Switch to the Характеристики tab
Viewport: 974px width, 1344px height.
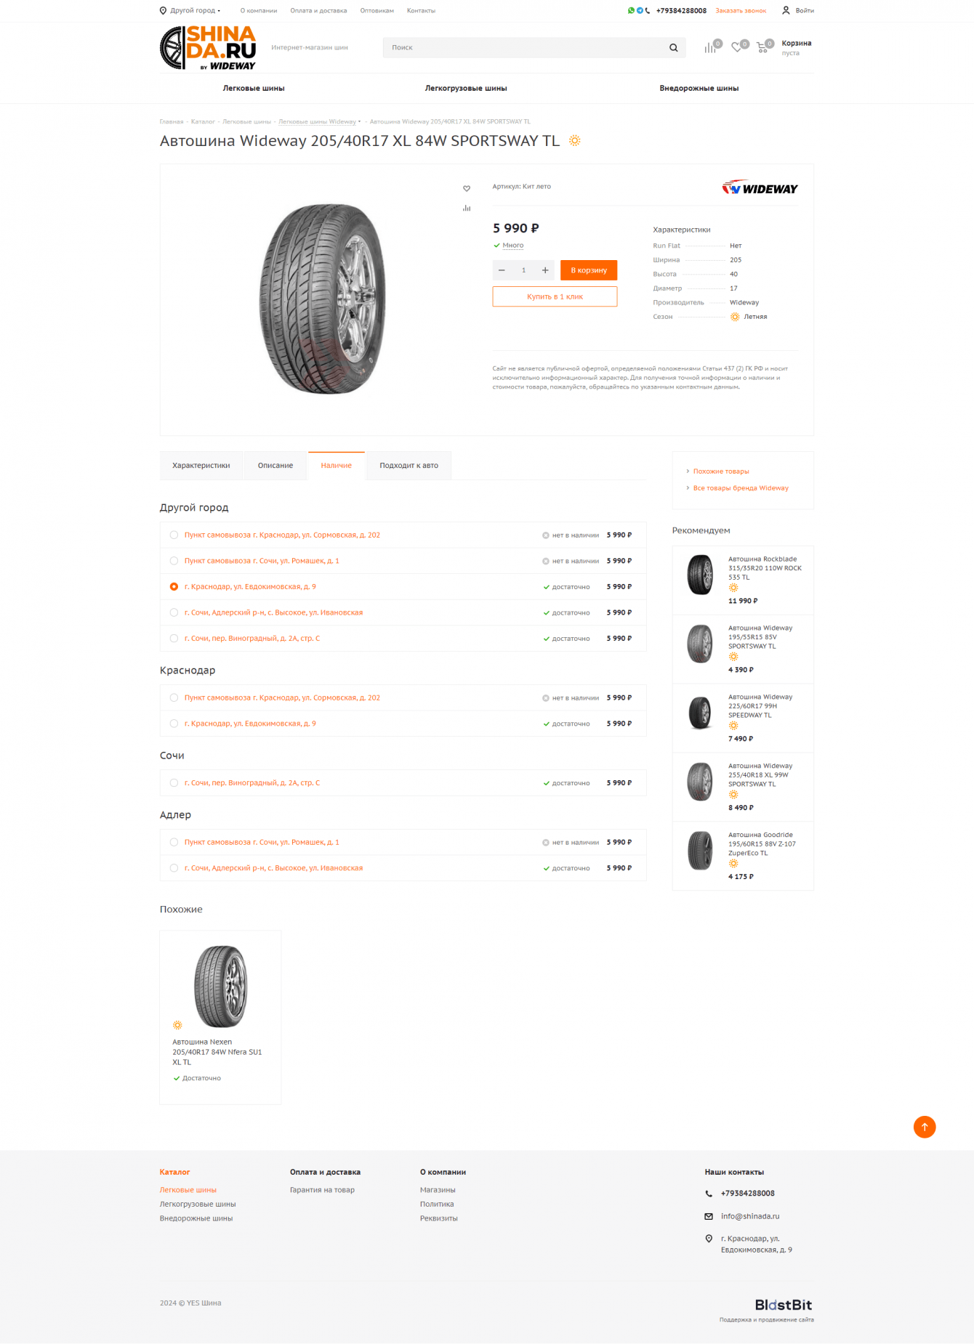[x=201, y=466]
